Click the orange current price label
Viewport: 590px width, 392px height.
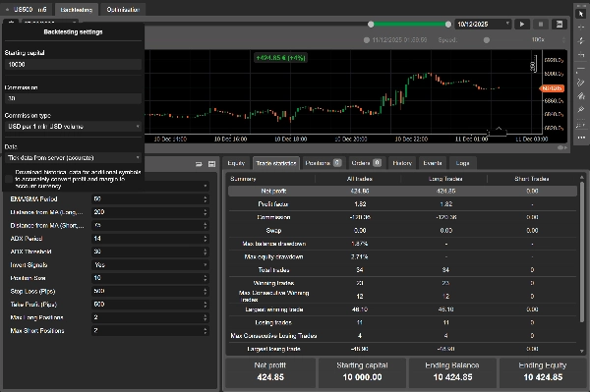pos(552,88)
